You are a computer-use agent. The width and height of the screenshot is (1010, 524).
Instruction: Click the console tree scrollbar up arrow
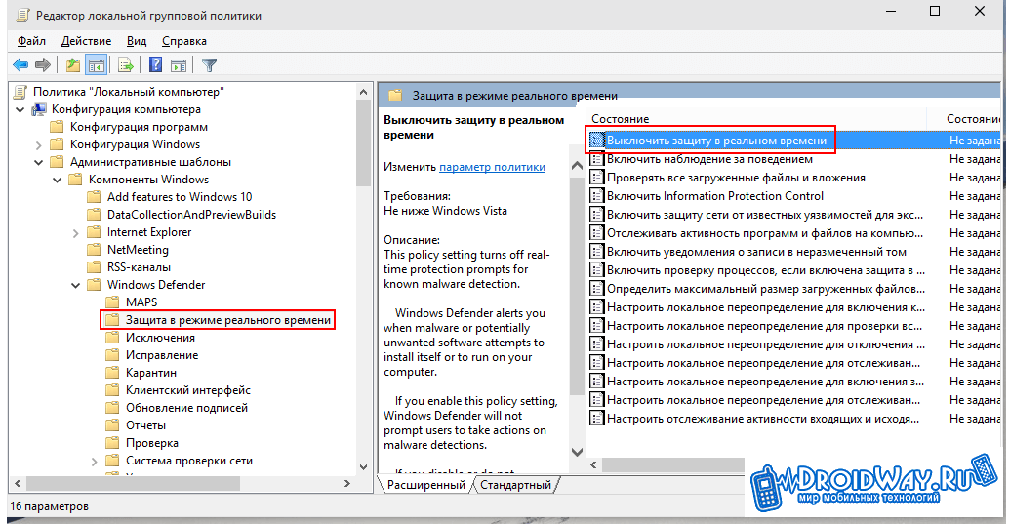pyautogui.click(x=363, y=92)
